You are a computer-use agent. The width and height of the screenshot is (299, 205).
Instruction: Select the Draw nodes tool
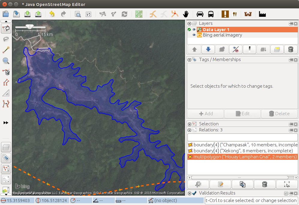6,50
